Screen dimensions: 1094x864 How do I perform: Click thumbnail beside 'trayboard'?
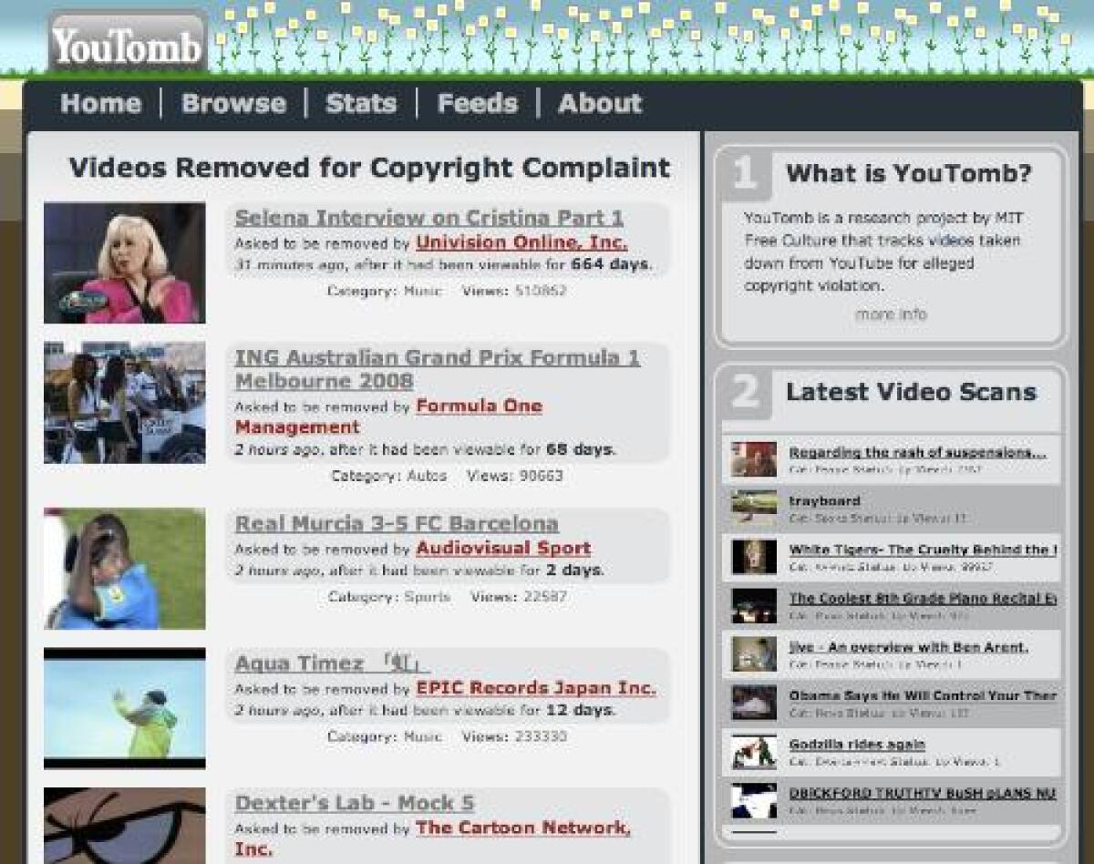click(754, 508)
